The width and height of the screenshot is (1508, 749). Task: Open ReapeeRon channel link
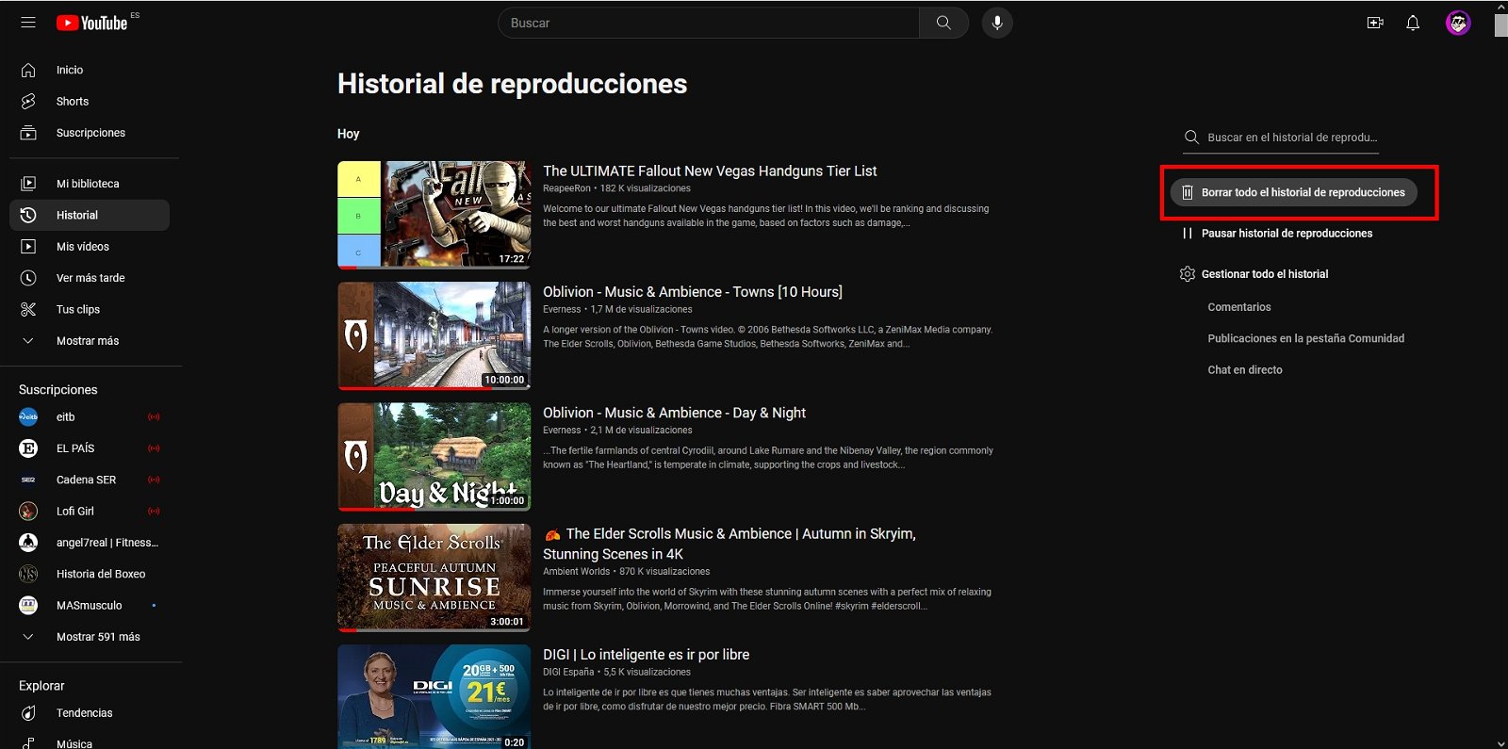pyautogui.click(x=566, y=188)
